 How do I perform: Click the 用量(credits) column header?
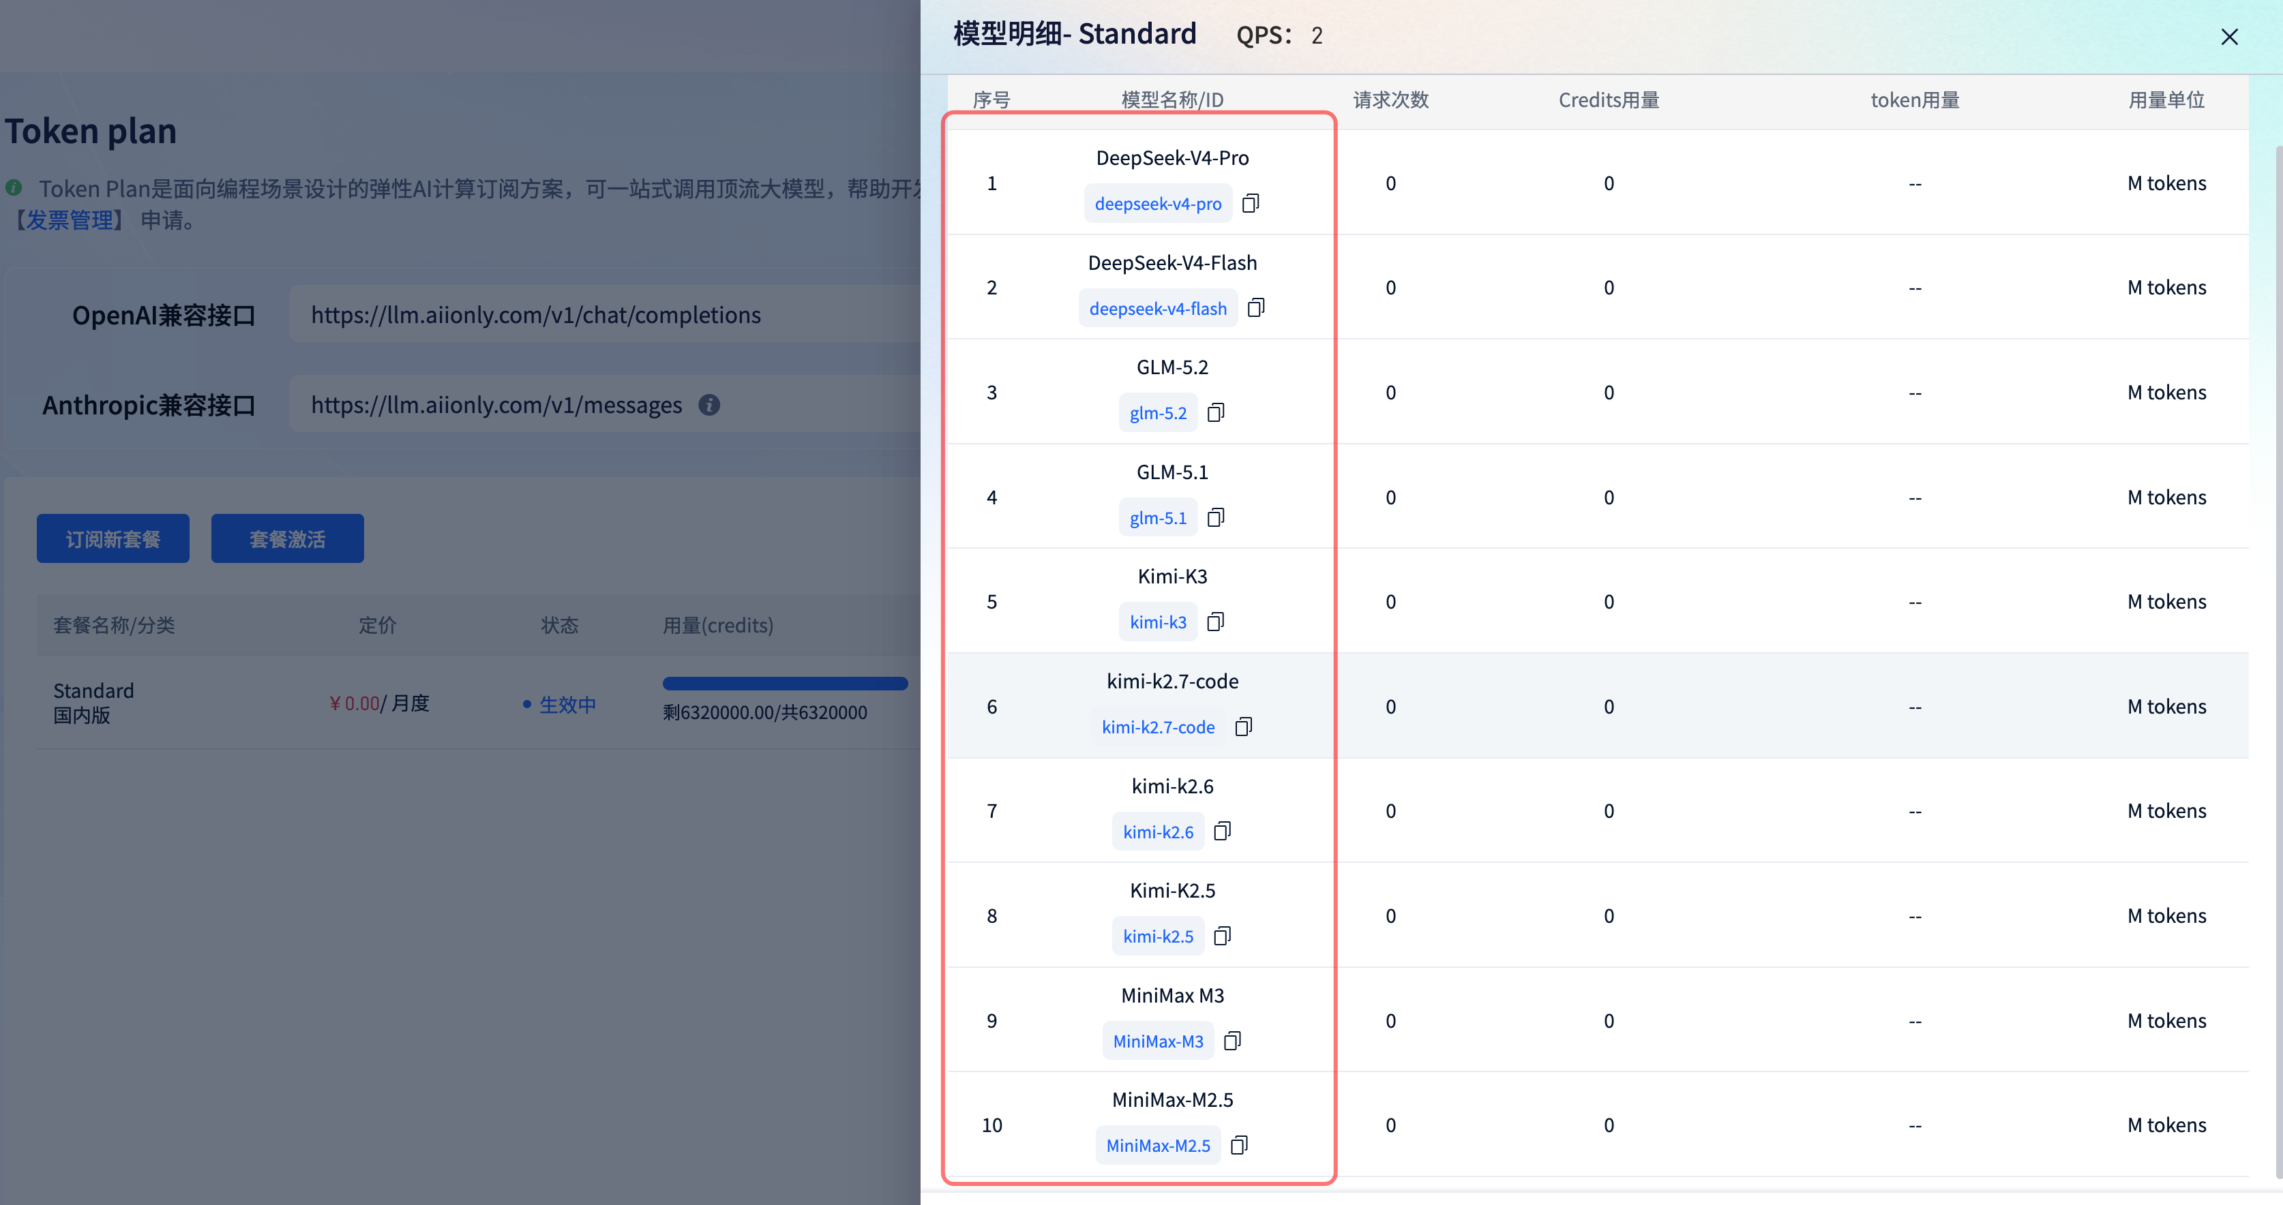coord(718,626)
